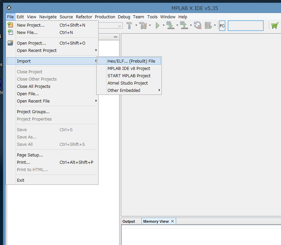Select Open File menu item
This screenshot has width=281, height=245.
click(52, 94)
